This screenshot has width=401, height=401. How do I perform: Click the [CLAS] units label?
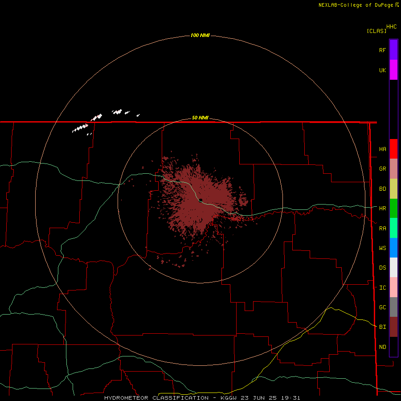376,31
